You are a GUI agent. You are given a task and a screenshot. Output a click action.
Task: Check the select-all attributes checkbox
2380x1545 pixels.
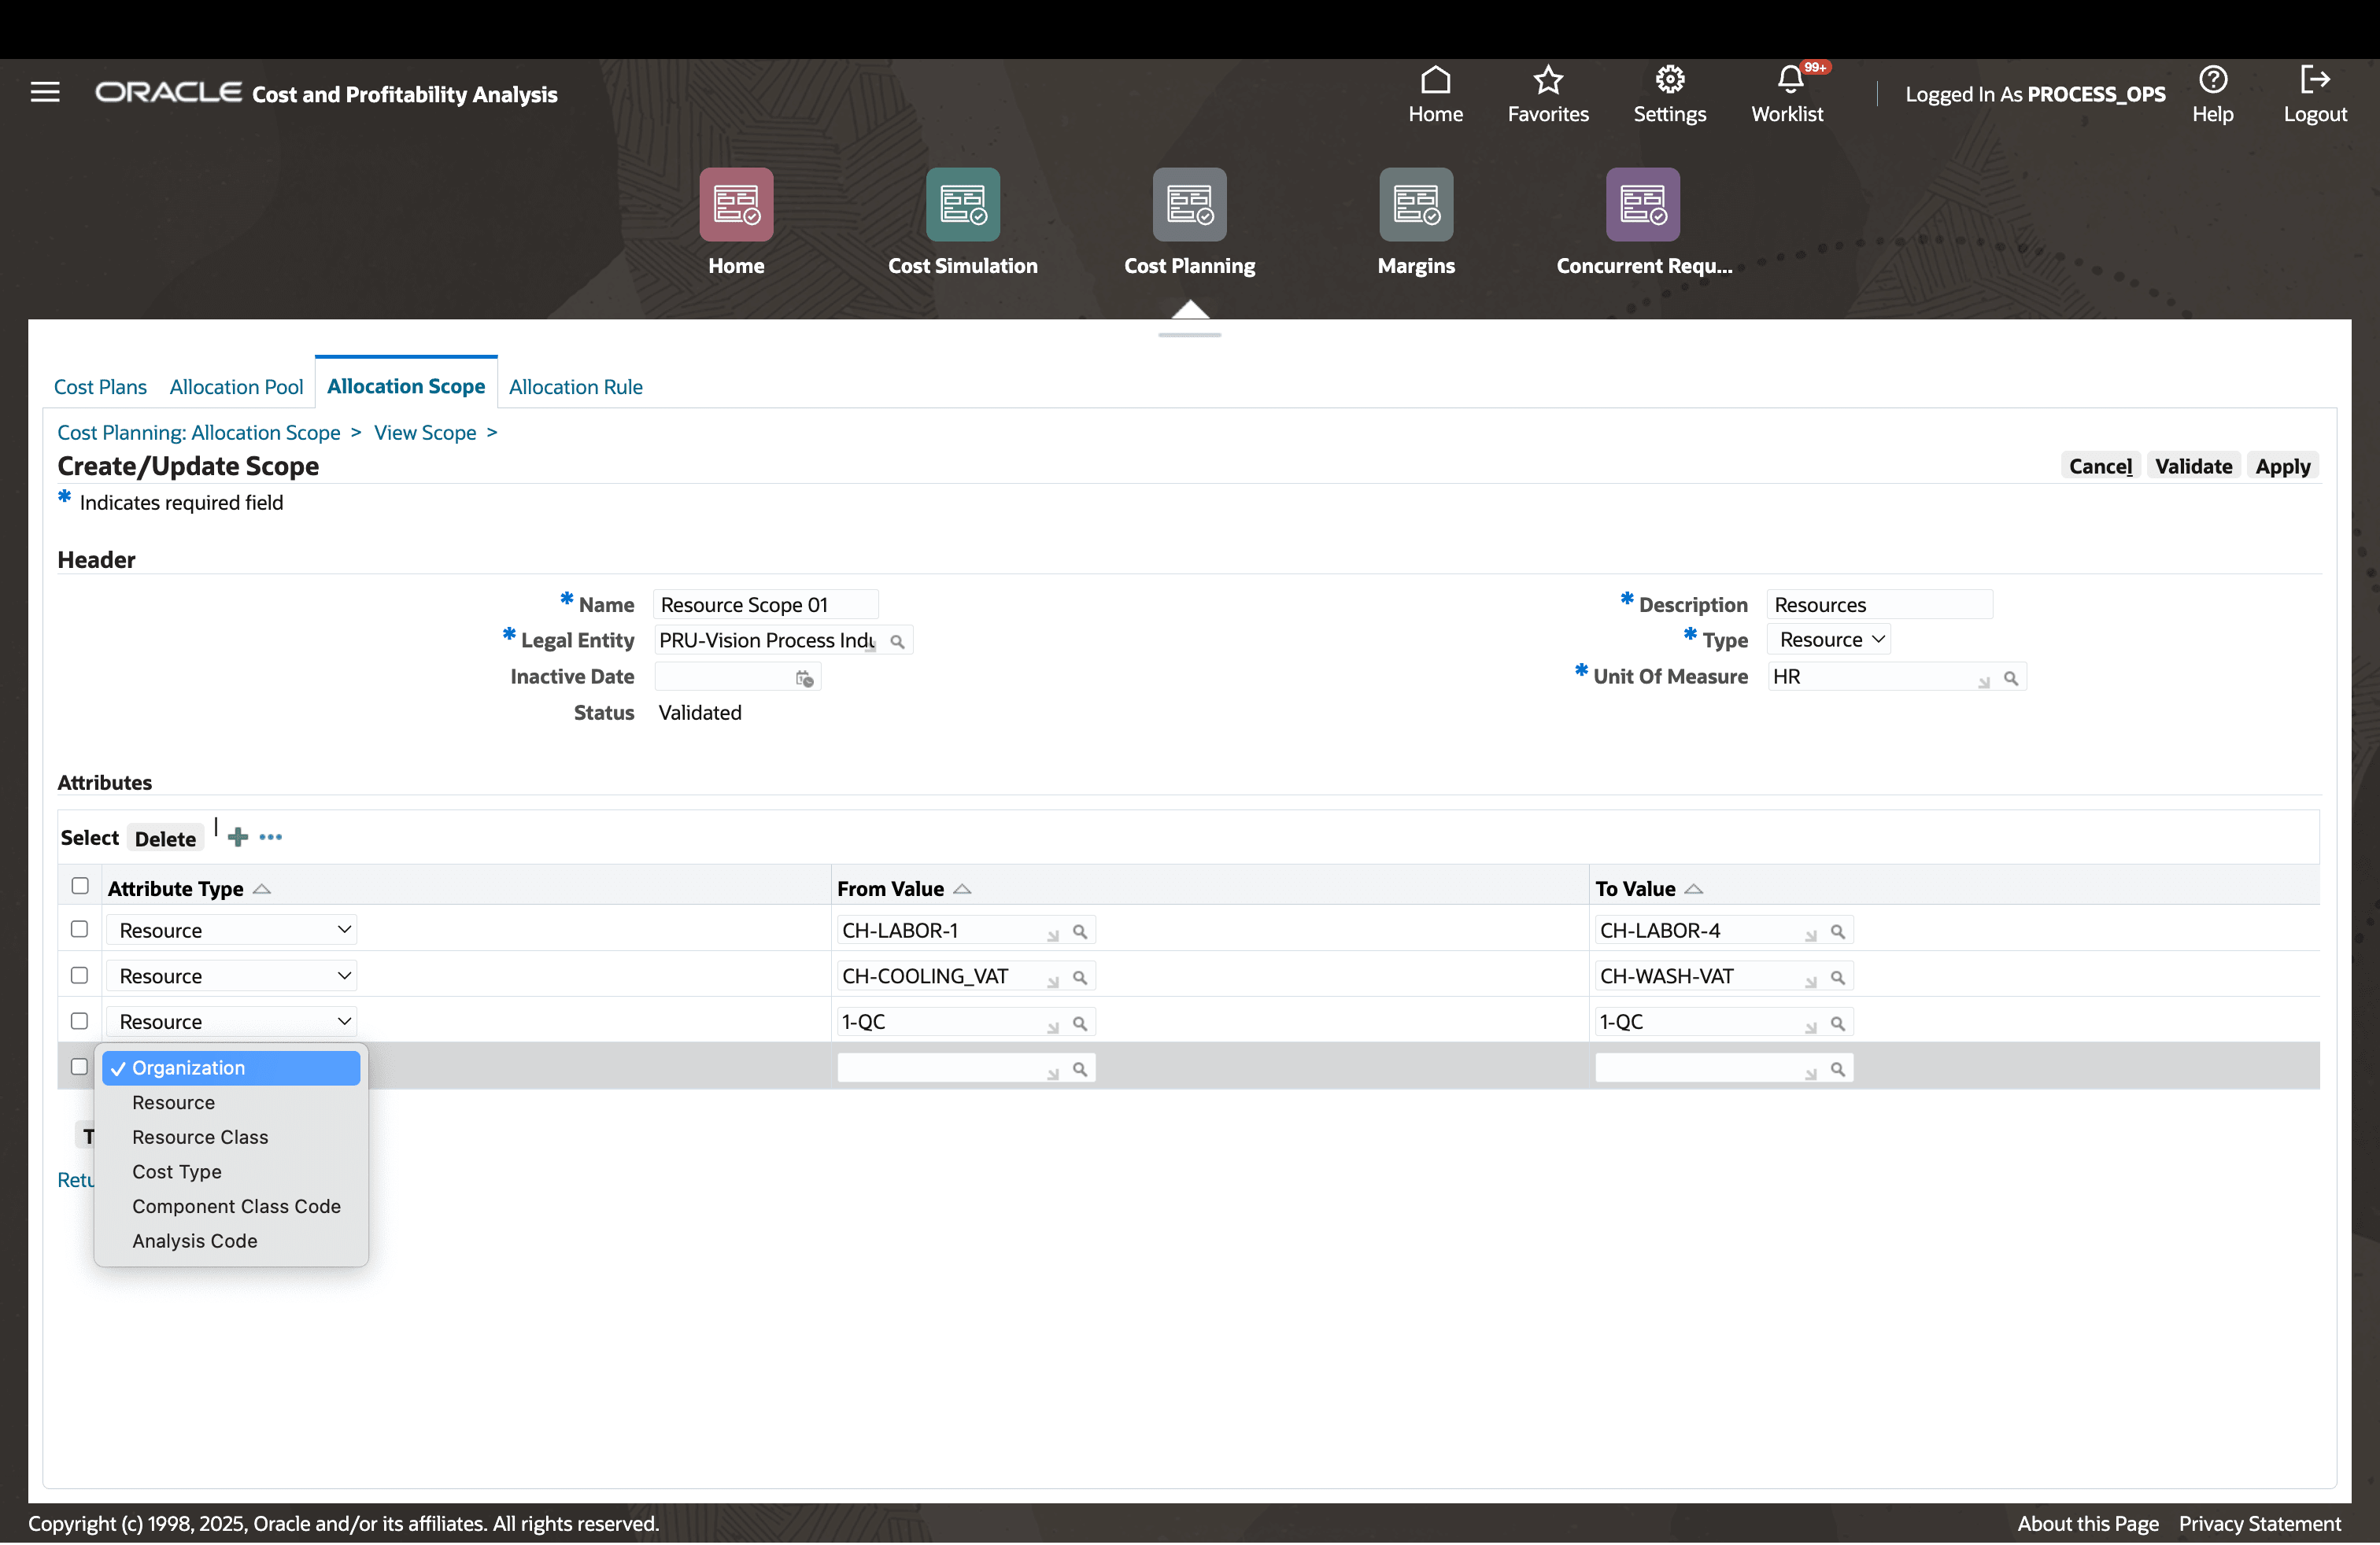point(80,887)
